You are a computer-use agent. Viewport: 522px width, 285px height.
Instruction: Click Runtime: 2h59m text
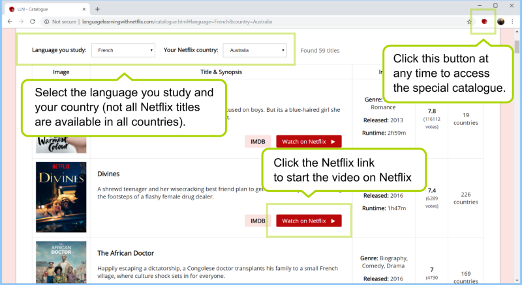pyautogui.click(x=384, y=133)
